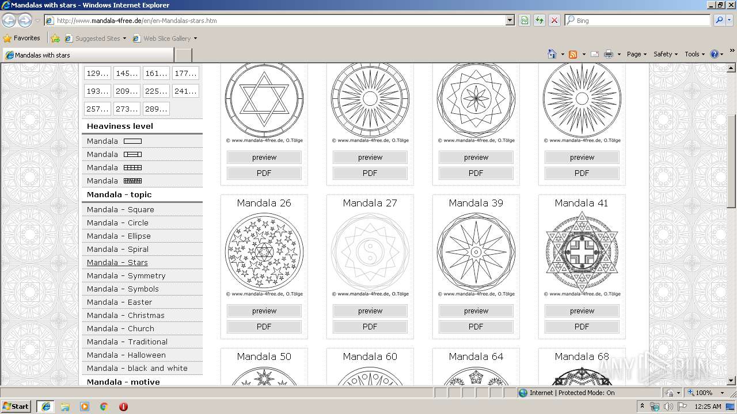737x414 pixels.
Task: Click the Bing search magnifier button
Action: click(719, 20)
